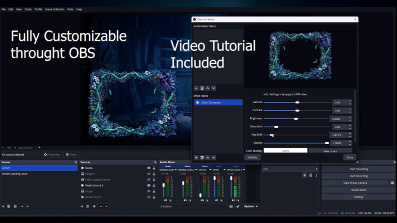Add a new effect filter with plus icon
This screenshot has height=223, width=397.
(x=196, y=158)
